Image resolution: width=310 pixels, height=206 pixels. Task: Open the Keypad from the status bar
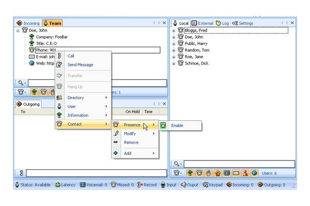213,185
